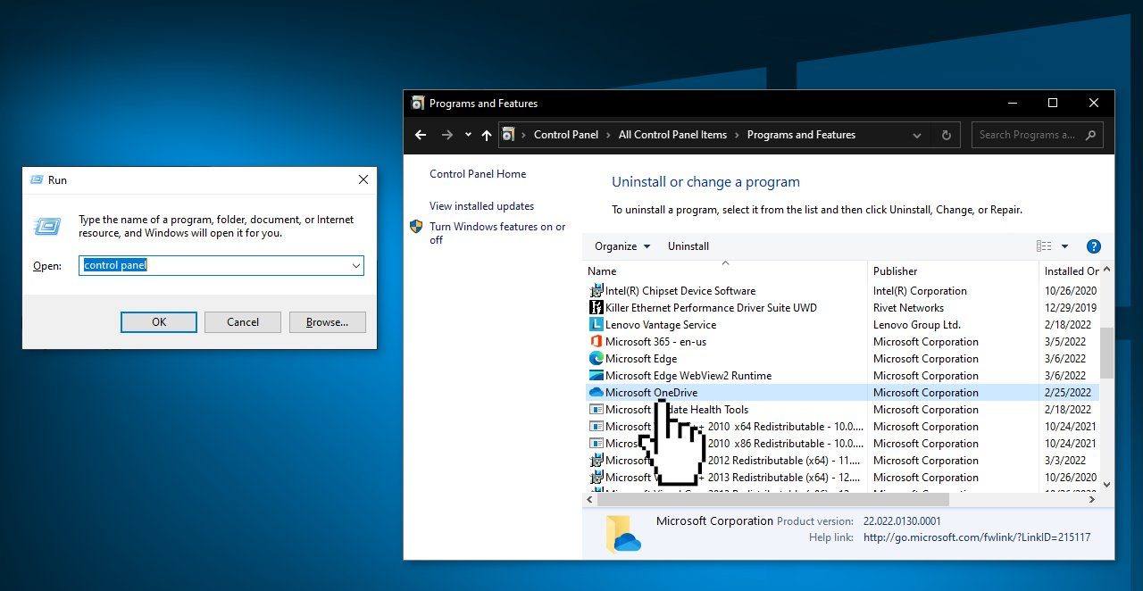1143x591 pixels.
Task: Expand the Open combo box dropdown arrow
Action: point(355,265)
